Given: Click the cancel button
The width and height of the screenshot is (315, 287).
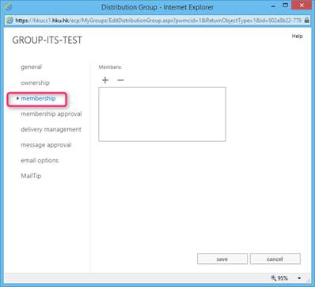Looking at the screenshot, I should 275,259.
